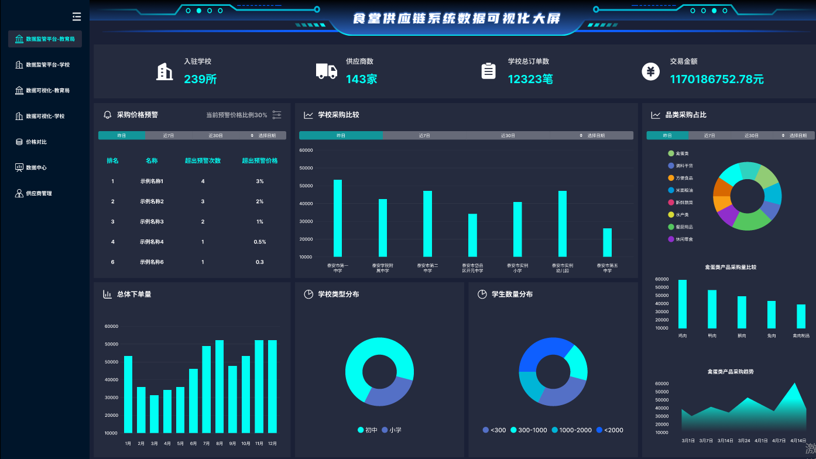Click the truck icon beside 供应商数
Image resolution: width=816 pixels, height=459 pixels.
(x=327, y=71)
